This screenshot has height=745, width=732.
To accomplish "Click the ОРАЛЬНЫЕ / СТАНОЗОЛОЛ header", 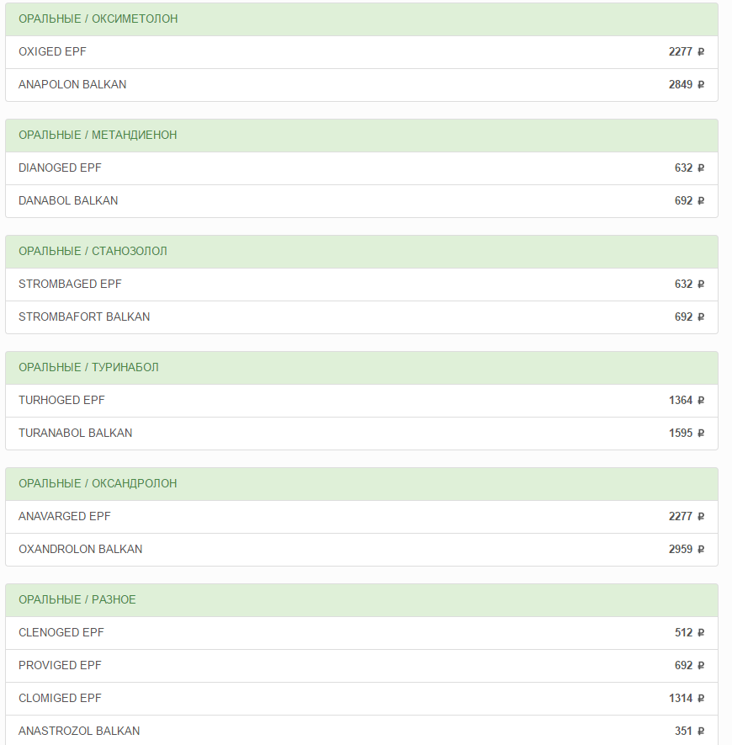I will [93, 251].
